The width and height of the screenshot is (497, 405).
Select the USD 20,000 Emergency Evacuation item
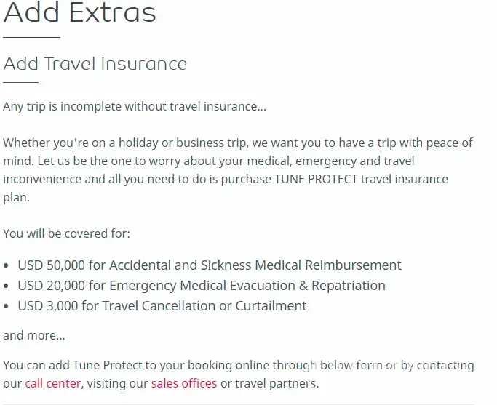pos(202,286)
